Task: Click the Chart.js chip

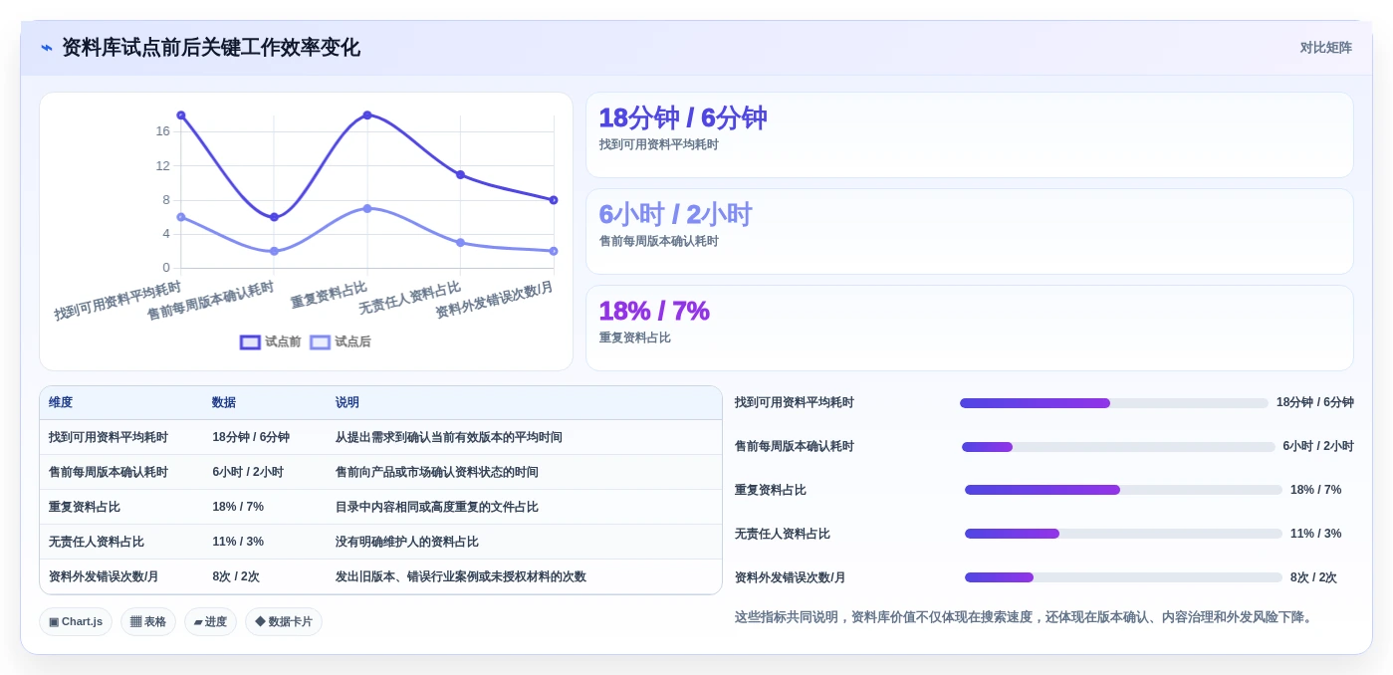Action: (x=76, y=621)
